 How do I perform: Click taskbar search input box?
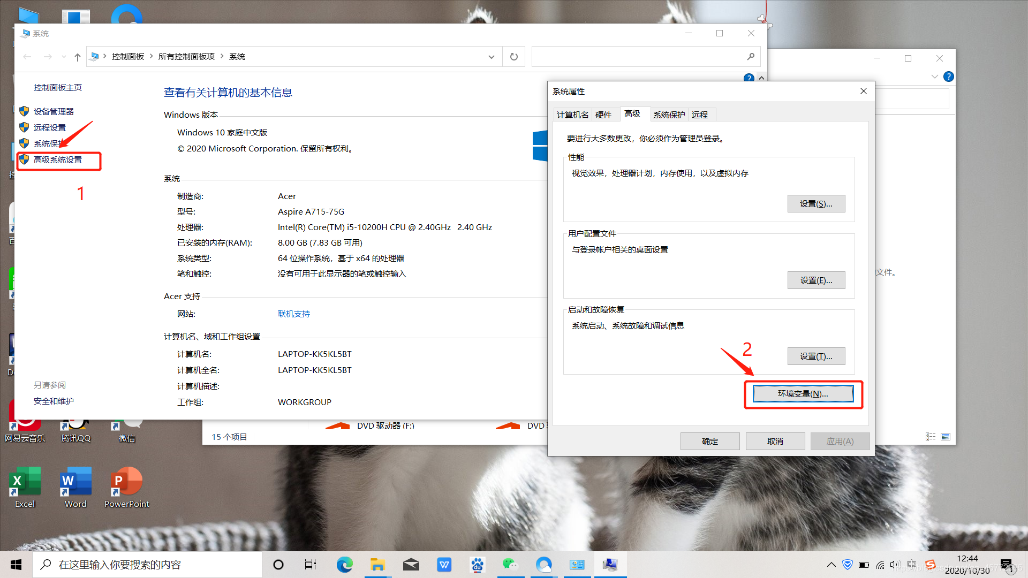[x=147, y=565]
